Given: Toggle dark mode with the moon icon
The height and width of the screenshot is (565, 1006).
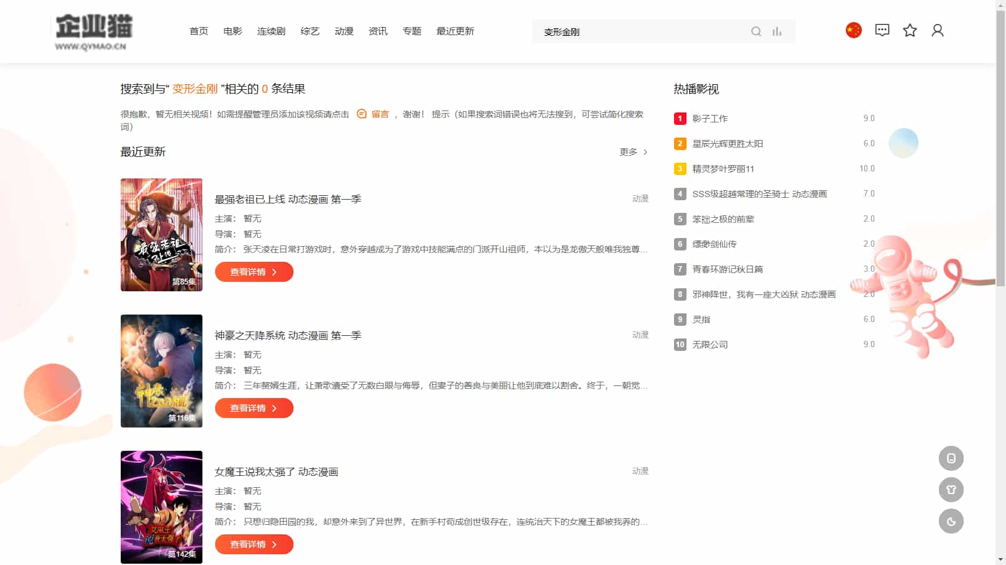Looking at the screenshot, I should tap(951, 521).
